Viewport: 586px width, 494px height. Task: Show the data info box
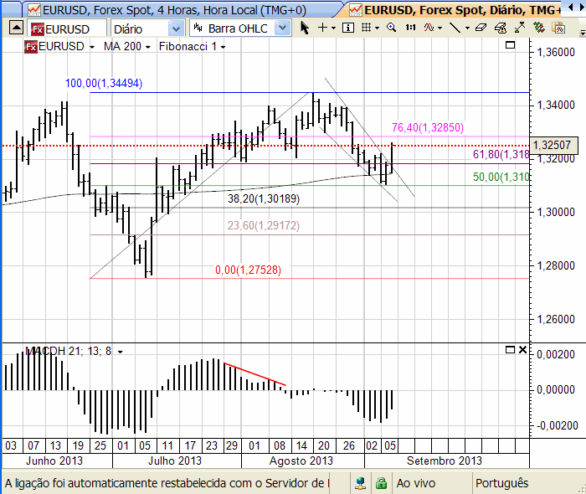[348, 28]
